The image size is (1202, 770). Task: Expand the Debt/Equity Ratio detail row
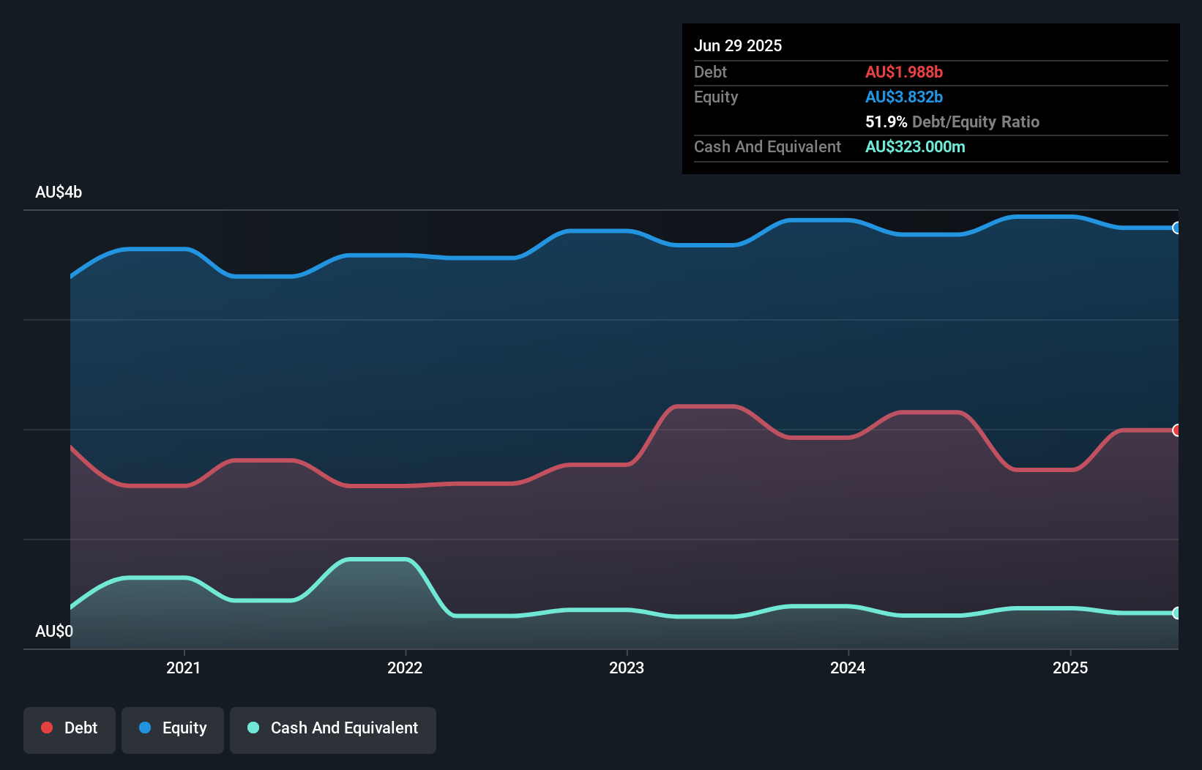coord(952,122)
